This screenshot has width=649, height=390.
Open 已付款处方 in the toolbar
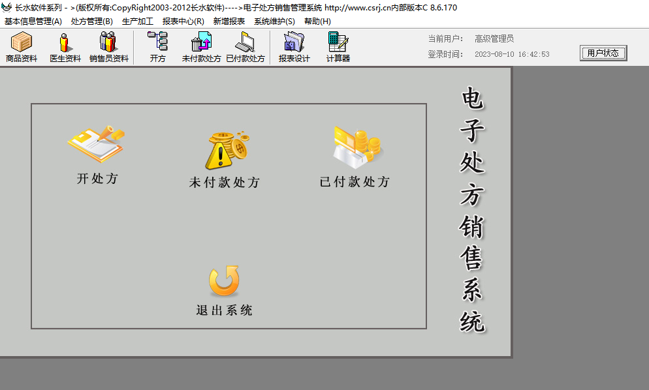click(x=245, y=47)
